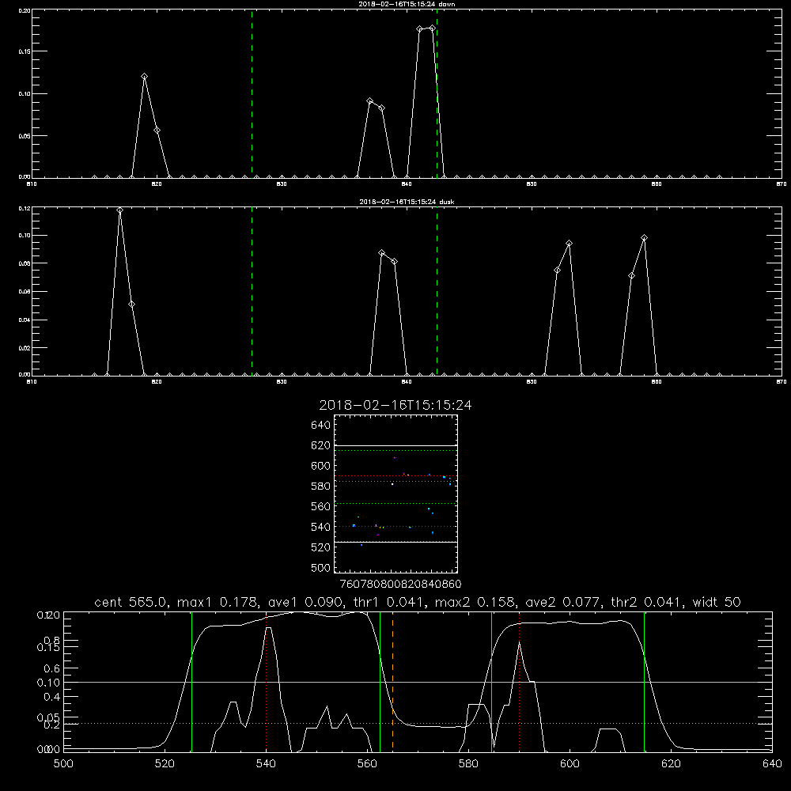Click 'widt 50' in the bottom plot title
Viewport: 791px width, 791px height.
717,602
